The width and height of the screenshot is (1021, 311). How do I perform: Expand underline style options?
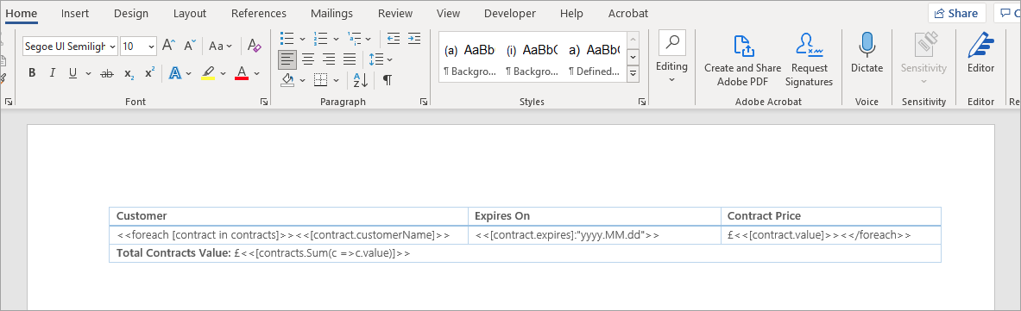(89, 73)
